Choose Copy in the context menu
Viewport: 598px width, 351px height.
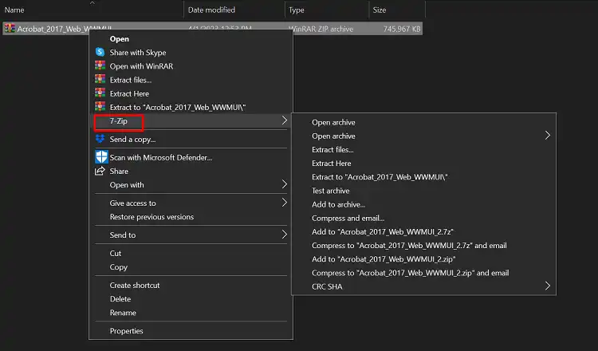pos(119,267)
